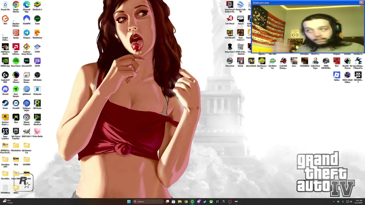
Task: Expand the system tray hidden icons
Action: tap(334, 202)
